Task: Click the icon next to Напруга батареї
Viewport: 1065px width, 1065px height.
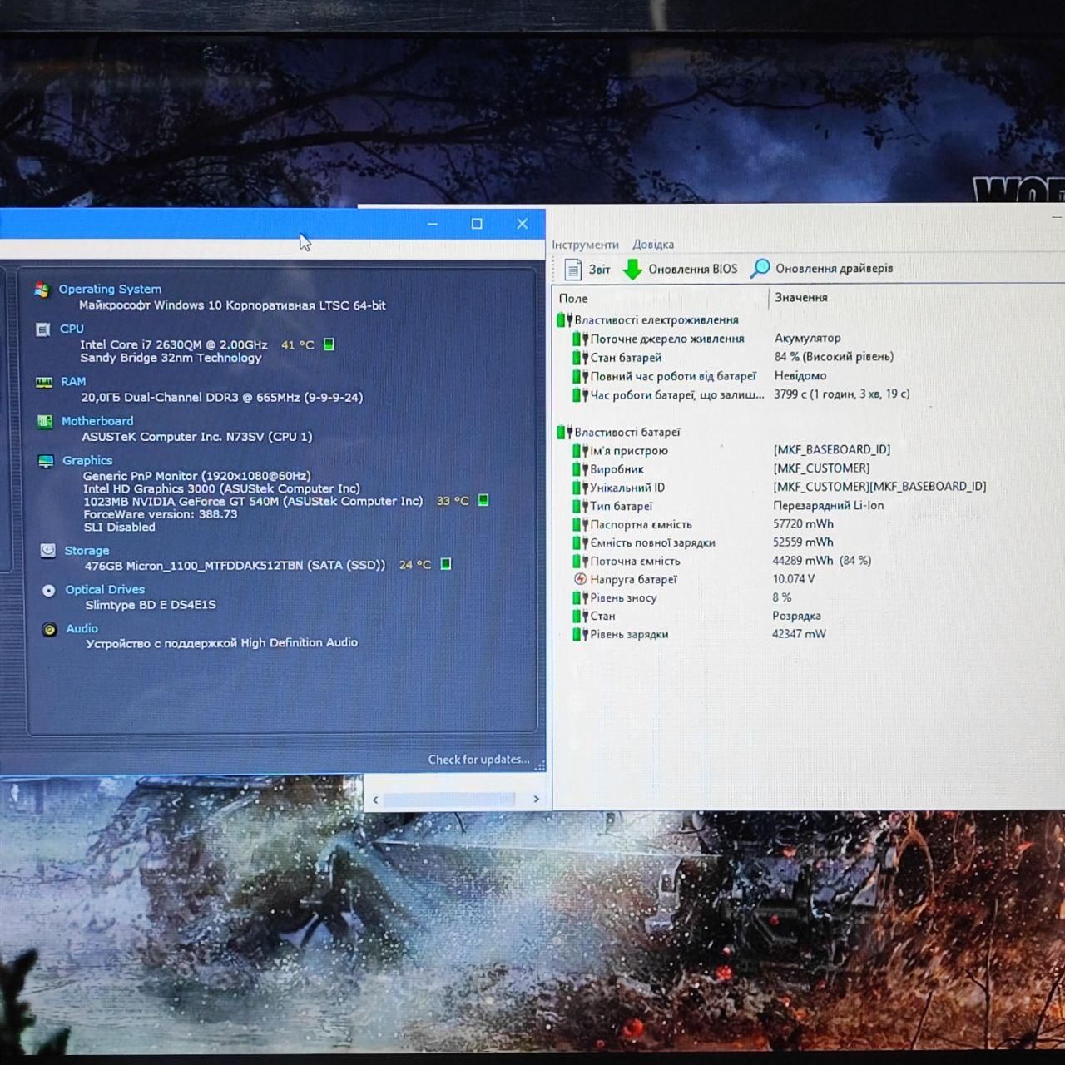Action: pyautogui.click(x=581, y=579)
